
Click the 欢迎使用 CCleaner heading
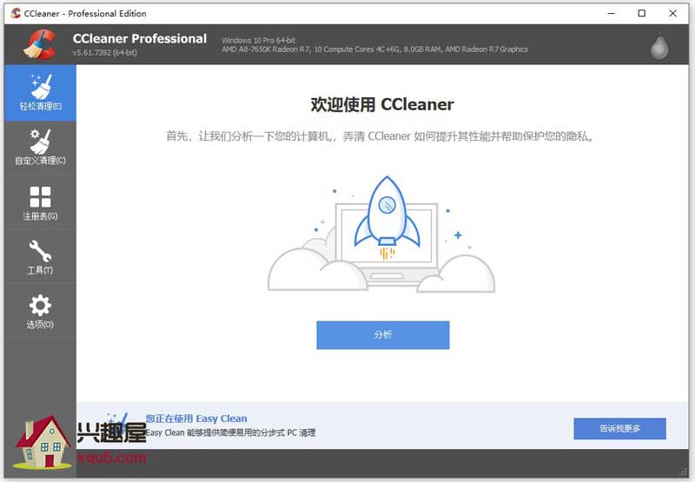(382, 104)
